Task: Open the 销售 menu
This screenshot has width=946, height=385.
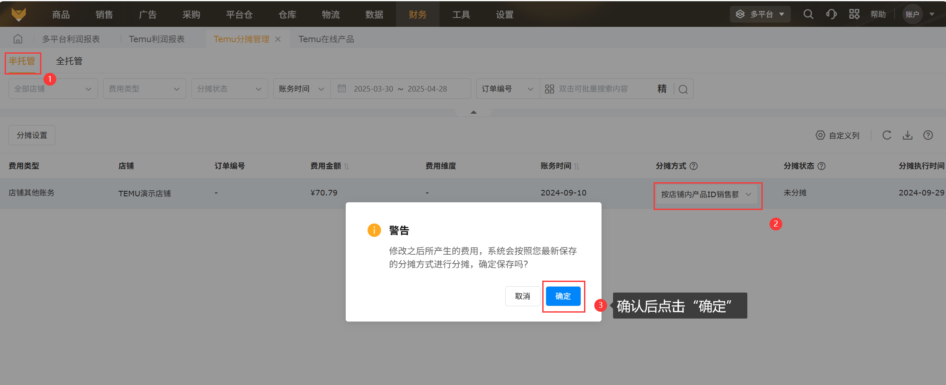Action: click(x=104, y=14)
